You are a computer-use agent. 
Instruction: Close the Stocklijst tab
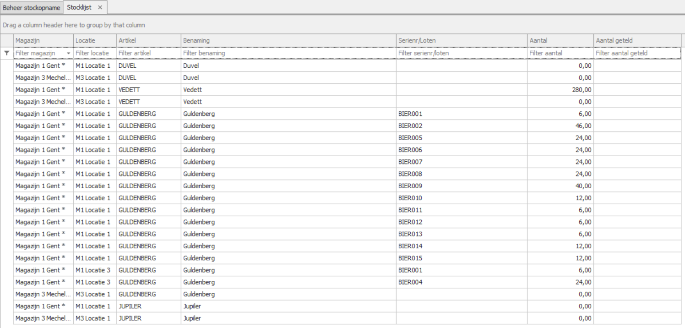pyautogui.click(x=100, y=8)
